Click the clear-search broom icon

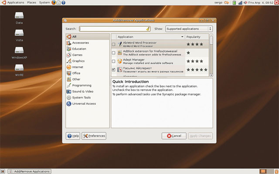[x=148, y=29]
